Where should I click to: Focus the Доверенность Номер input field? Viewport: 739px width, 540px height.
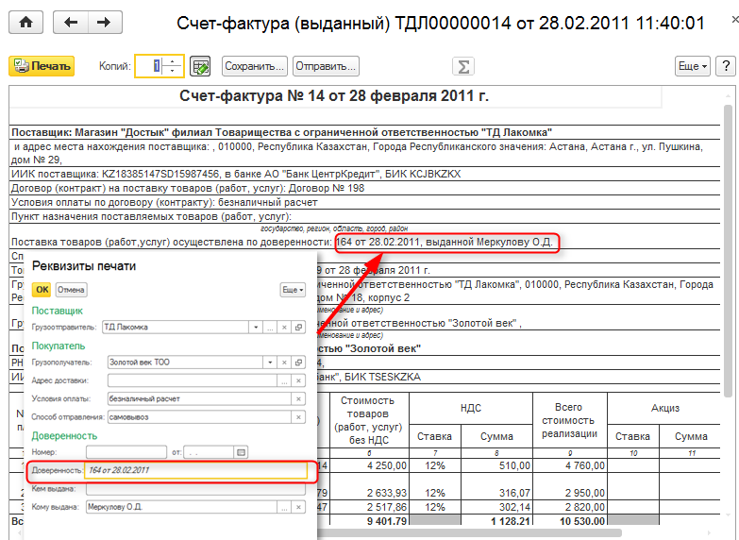pyautogui.click(x=126, y=452)
